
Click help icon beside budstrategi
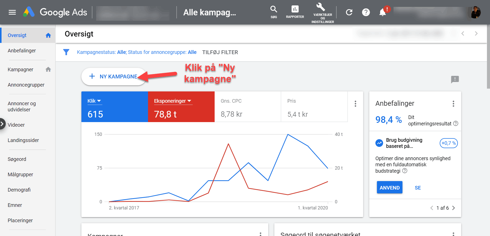pos(405,171)
